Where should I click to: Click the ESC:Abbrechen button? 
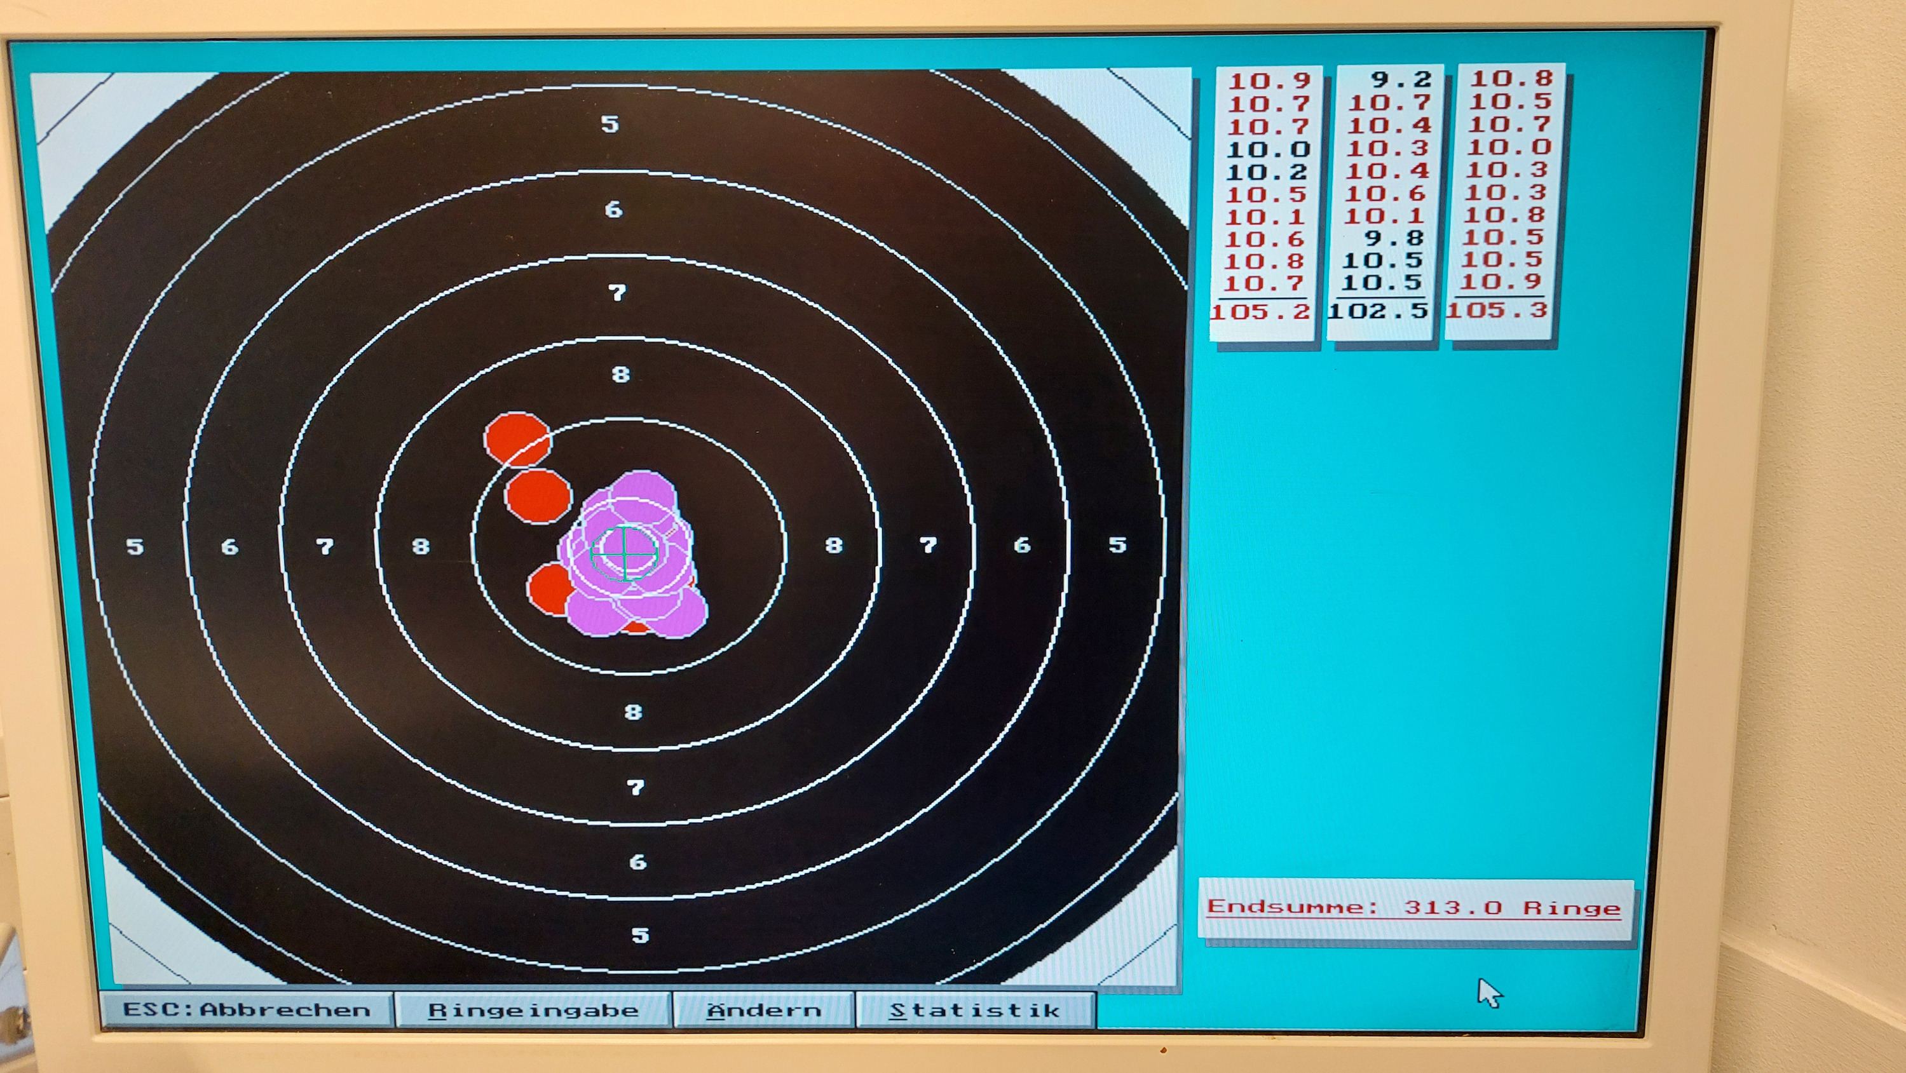(247, 1010)
